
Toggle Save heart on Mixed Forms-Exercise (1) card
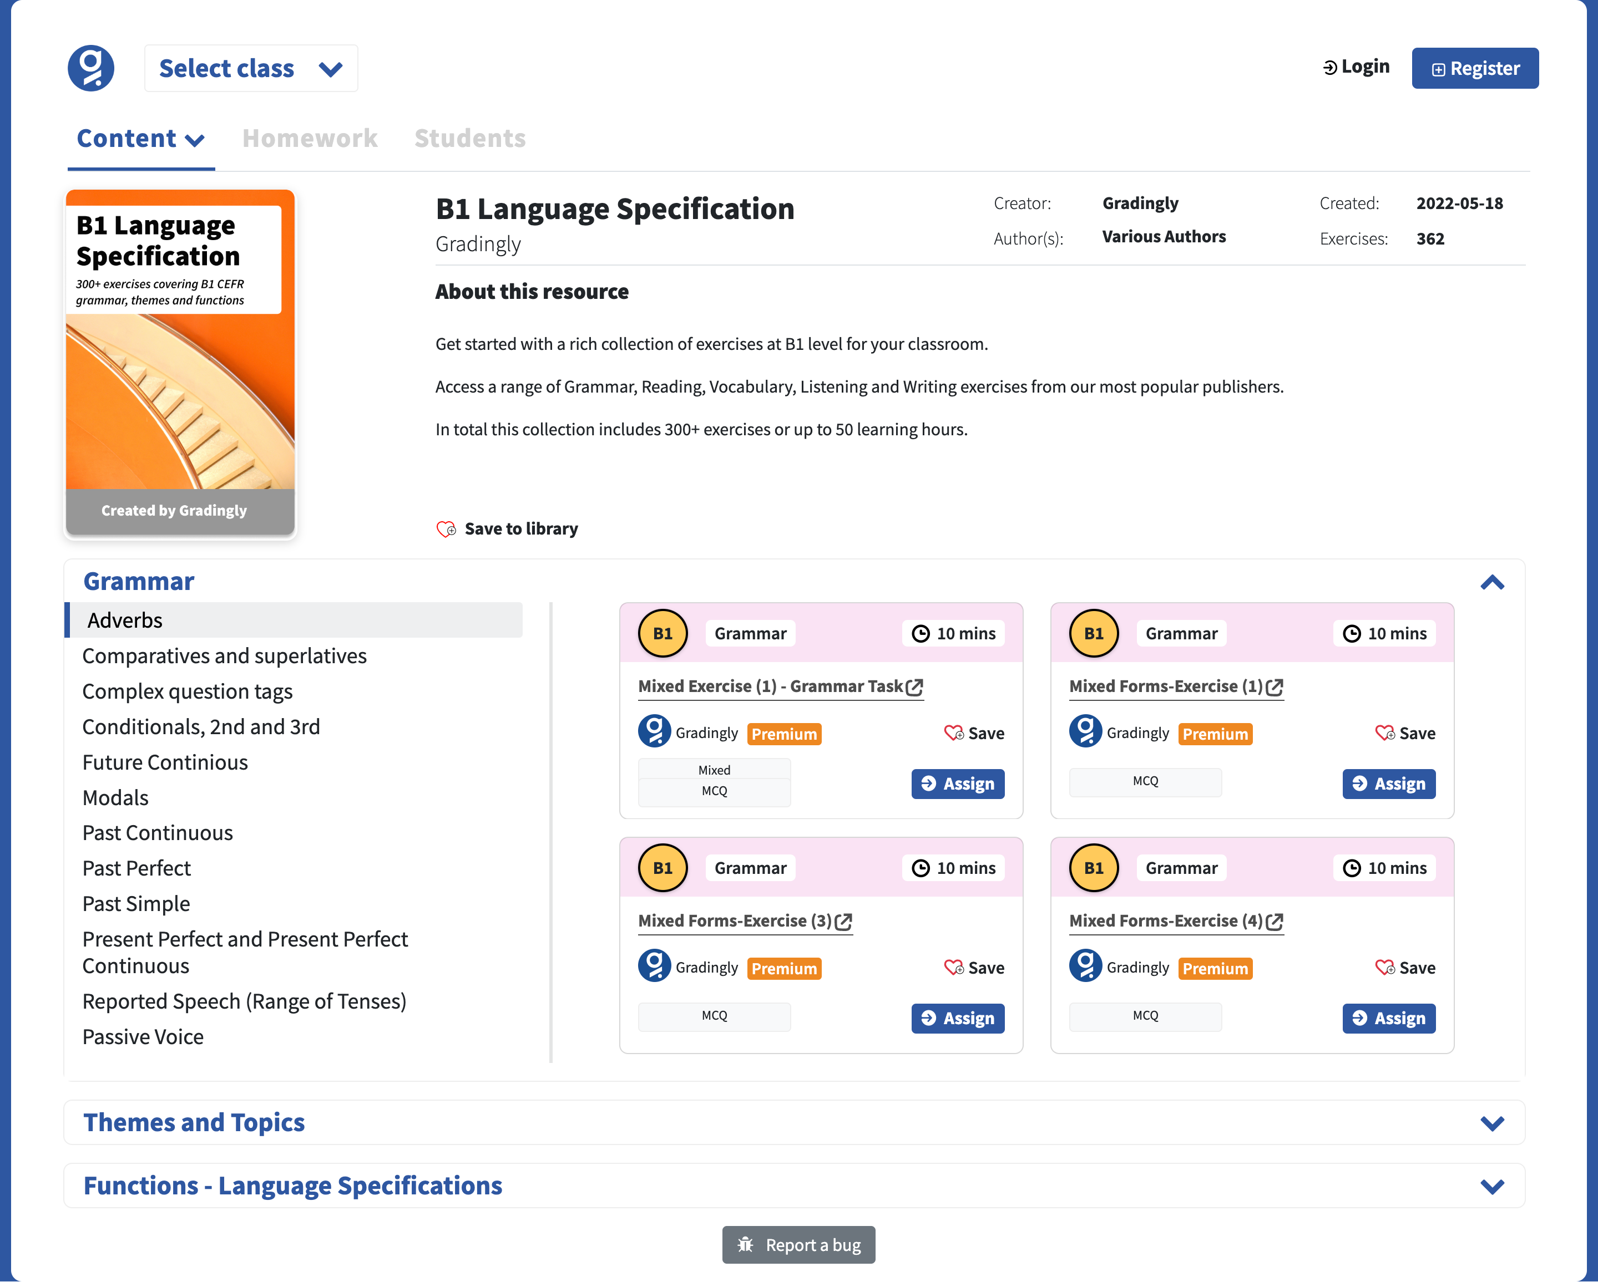[1385, 733]
